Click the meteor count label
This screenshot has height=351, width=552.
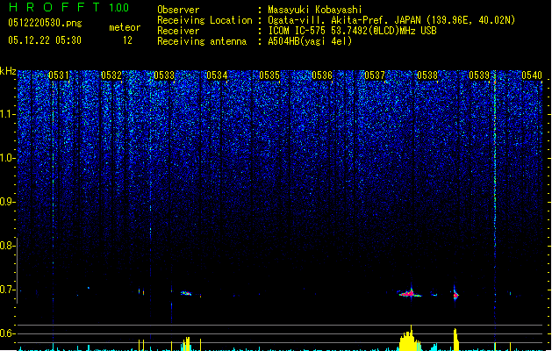125,27
